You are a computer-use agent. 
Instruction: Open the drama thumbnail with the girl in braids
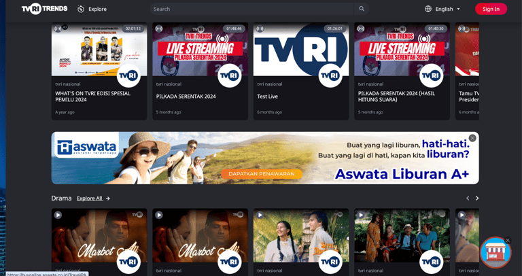tap(301, 235)
